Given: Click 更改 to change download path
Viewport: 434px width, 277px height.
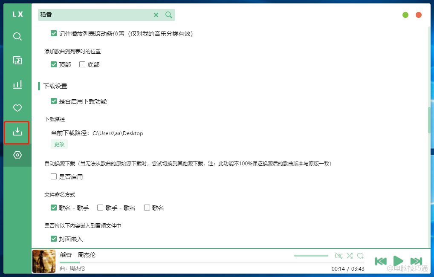Looking at the screenshot, I should tap(59, 144).
